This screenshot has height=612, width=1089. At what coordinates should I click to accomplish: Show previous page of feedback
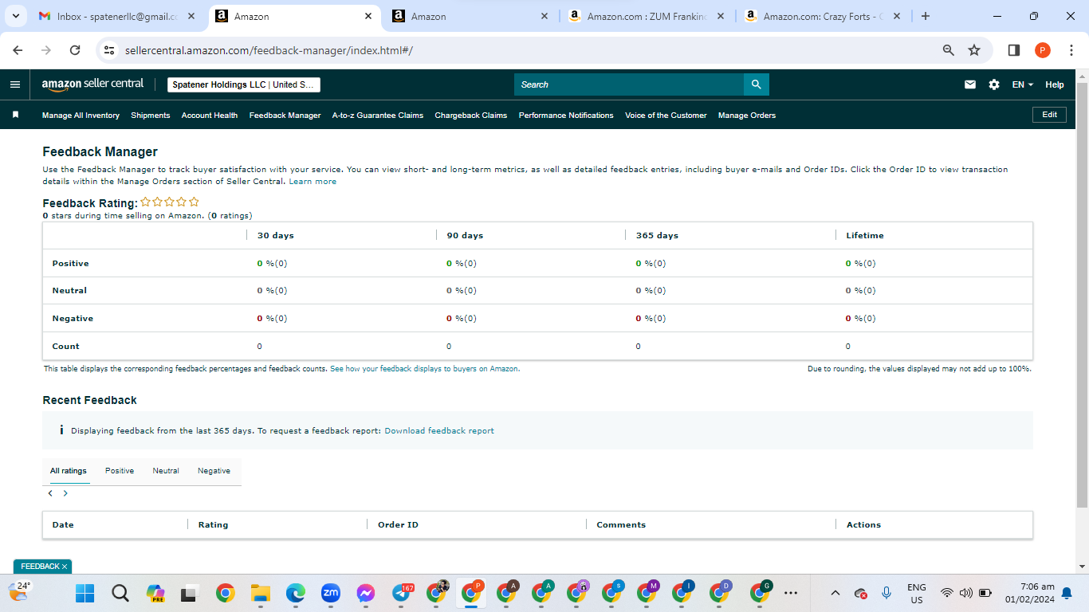[50, 493]
